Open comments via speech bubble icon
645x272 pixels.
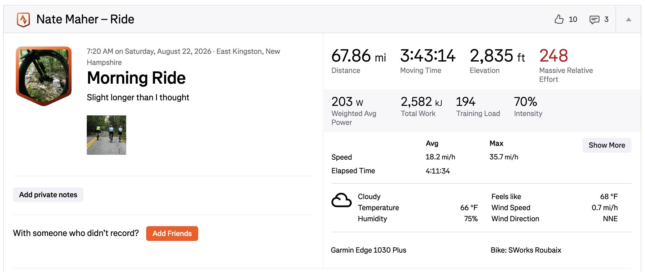click(x=594, y=20)
